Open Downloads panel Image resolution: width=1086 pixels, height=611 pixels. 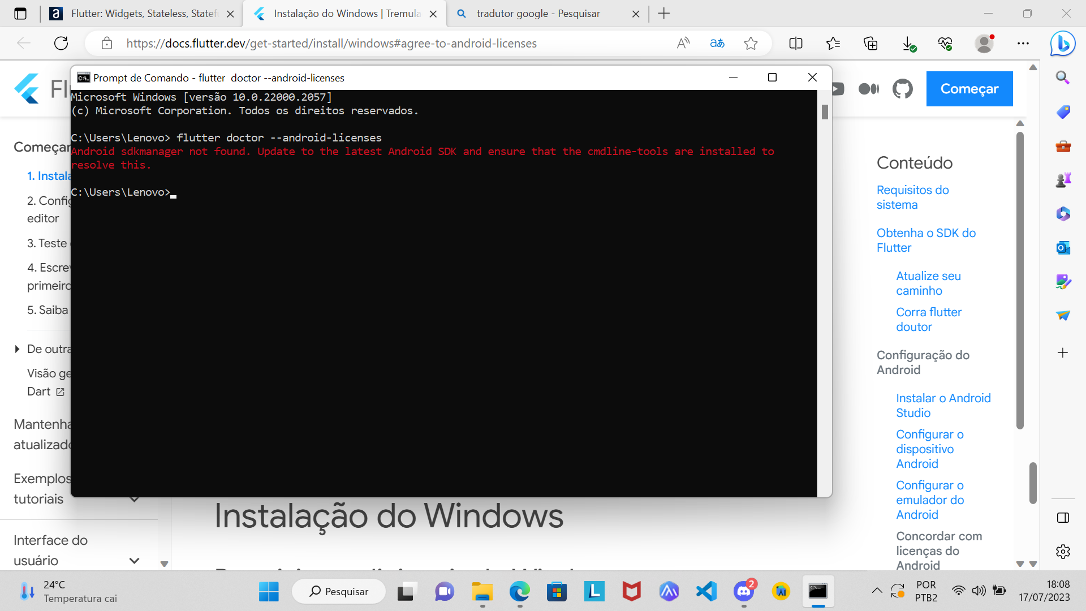coord(908,44)
